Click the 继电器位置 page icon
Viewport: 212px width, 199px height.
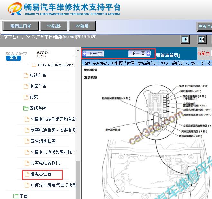(x=27, y=174)
